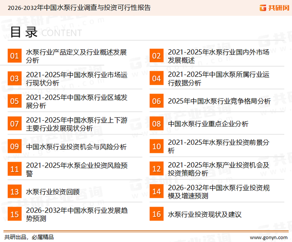Click the orange 13 chapter number box

(x=14, y=191)
